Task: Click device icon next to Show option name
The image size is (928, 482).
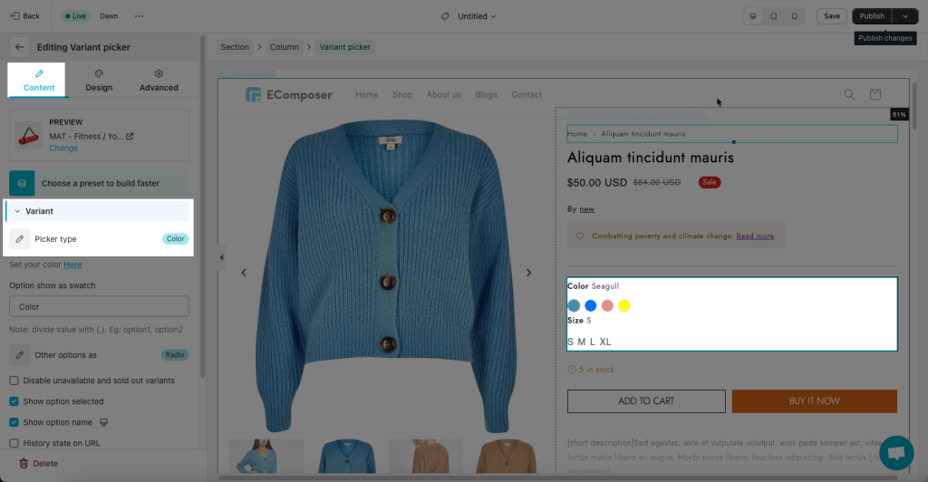Action: (103, 422)
